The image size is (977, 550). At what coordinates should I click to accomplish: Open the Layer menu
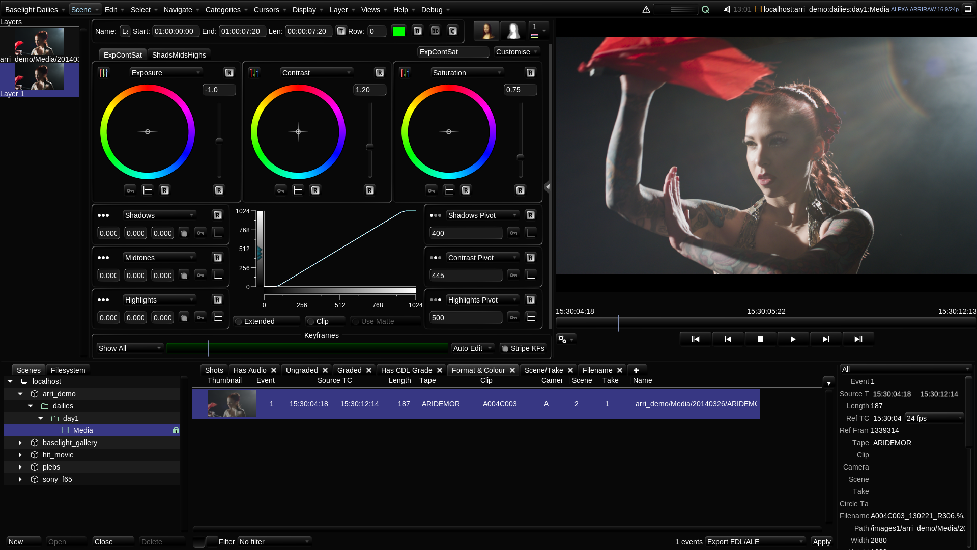click(342, 10)
